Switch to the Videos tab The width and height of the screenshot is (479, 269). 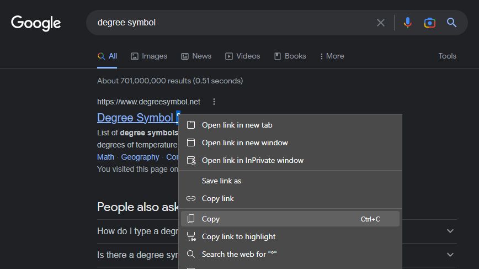243,56
